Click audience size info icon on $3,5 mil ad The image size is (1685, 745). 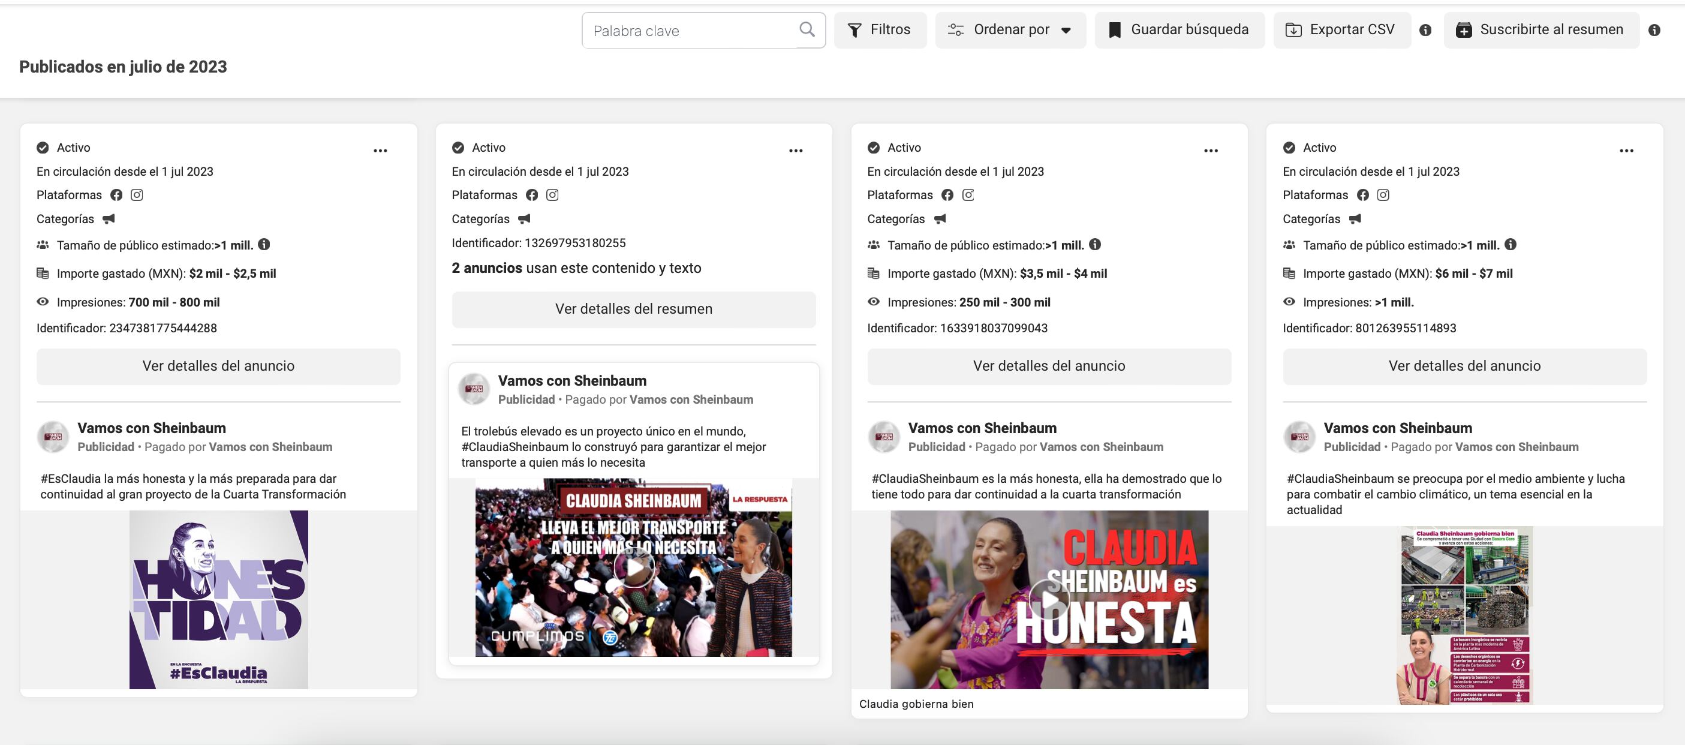coord(1095,245)
